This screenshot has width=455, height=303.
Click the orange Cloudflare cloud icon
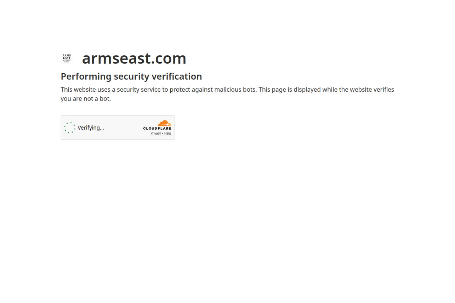165,123
